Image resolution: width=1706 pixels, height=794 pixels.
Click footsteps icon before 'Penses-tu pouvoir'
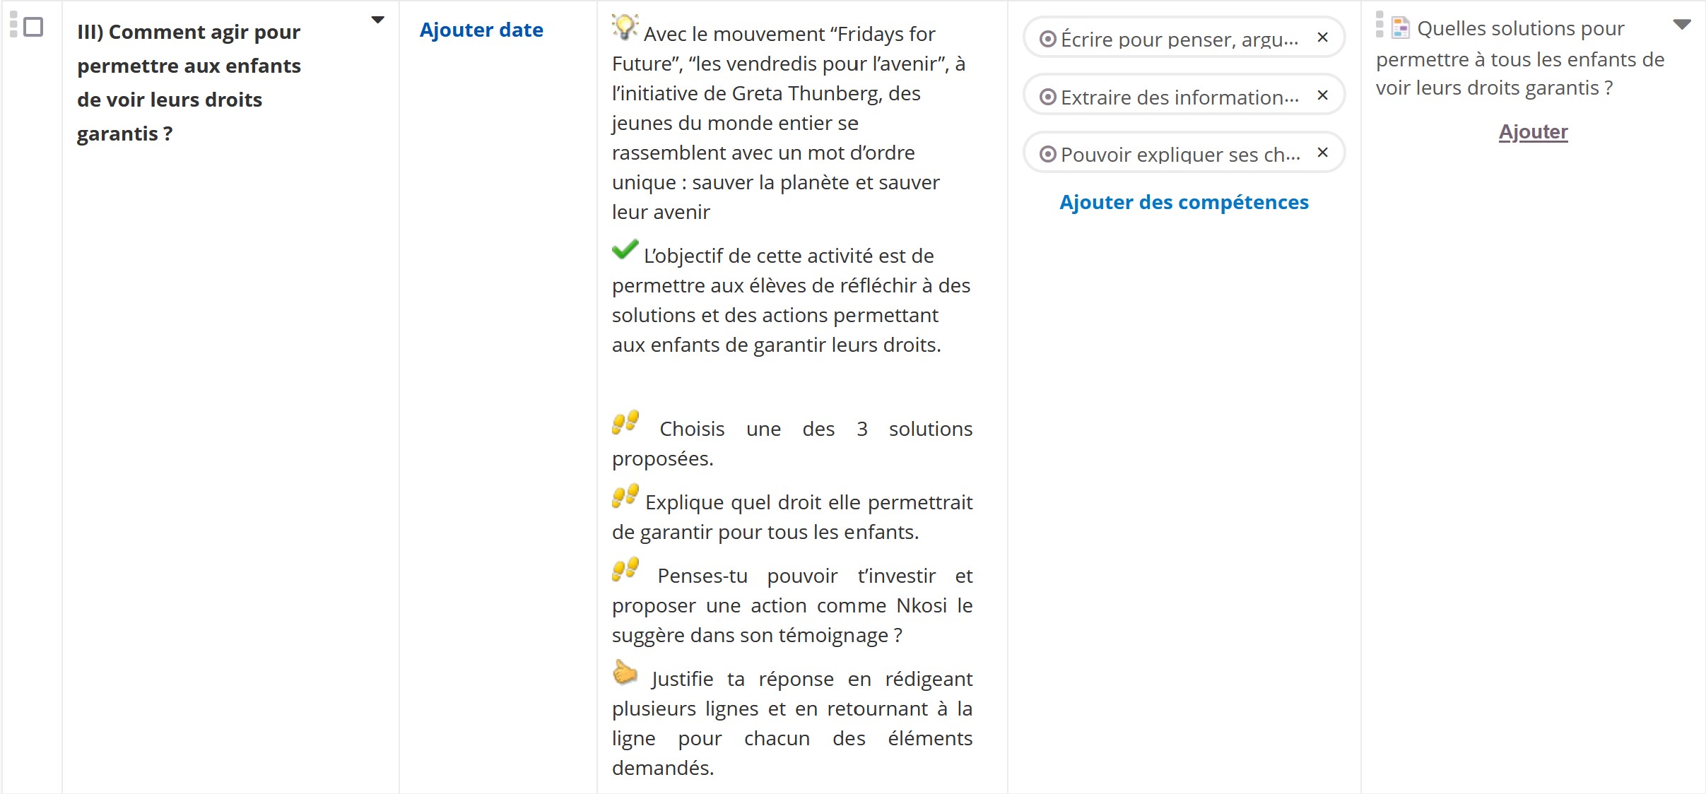click(625, 569)
